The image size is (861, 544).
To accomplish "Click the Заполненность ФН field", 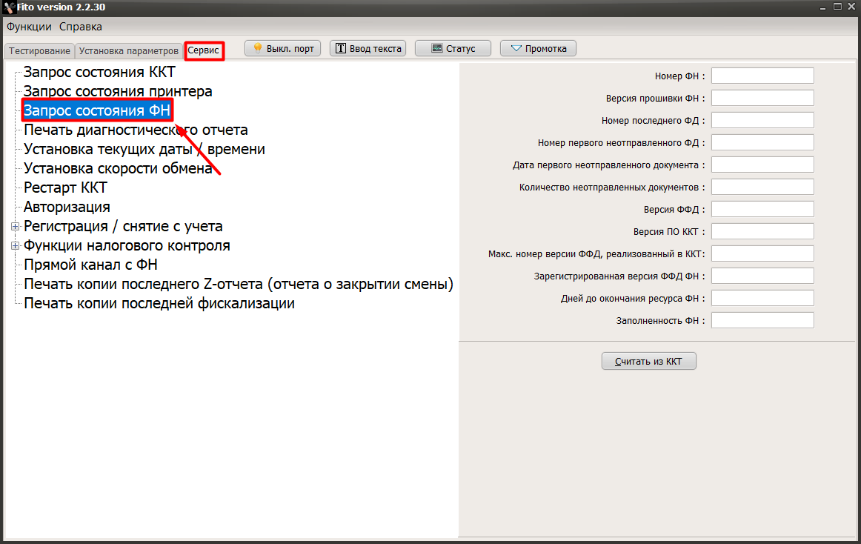I will [762, 320].
